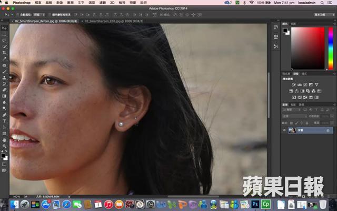Open the 基本功能 workspace dropdown

pyautogui.click(x=324, y=15)
